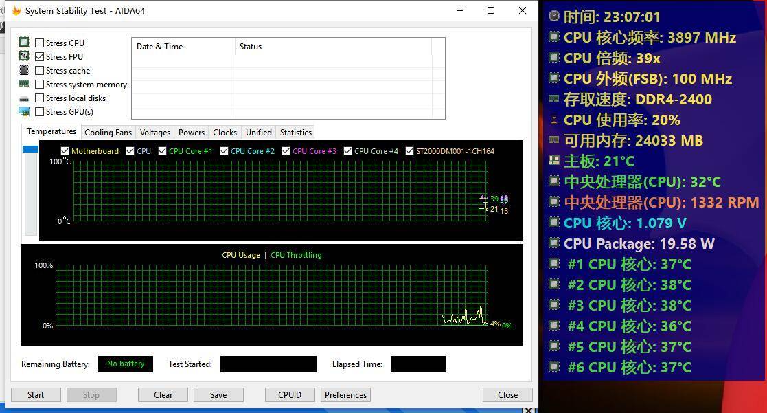Viewport: 767px width, 413px height.
Task: Tick the Stress system memory checkbox
Action: pyautogui.click(x=40, y=84)
